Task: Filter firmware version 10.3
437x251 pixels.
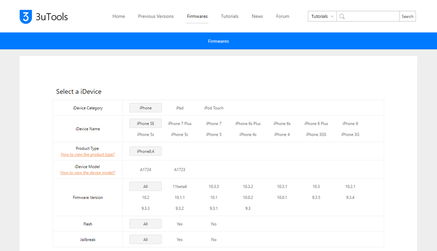Action: pyautogui.click(x=316, y=187)
